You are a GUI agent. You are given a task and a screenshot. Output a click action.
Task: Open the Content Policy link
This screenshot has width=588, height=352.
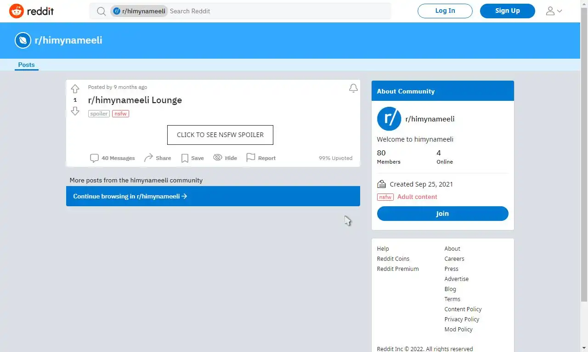click(x=463, y=309)
